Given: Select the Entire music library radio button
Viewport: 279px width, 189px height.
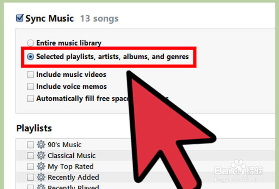Looking at the screenshot, I should (30, 43).
